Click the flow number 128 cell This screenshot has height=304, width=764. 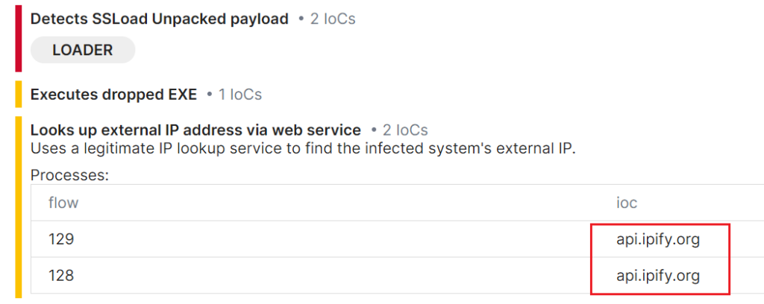tap(61, 276)
